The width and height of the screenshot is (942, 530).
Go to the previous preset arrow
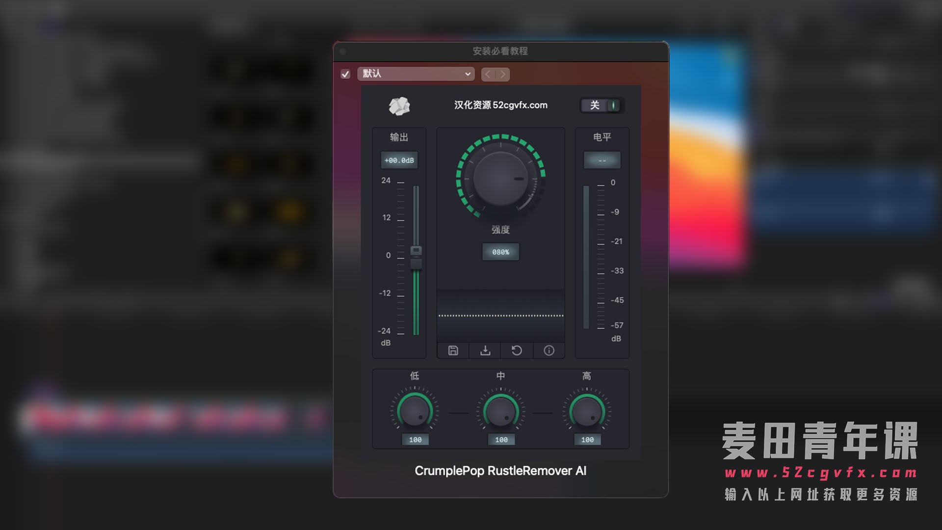click(x=488, y=74)
